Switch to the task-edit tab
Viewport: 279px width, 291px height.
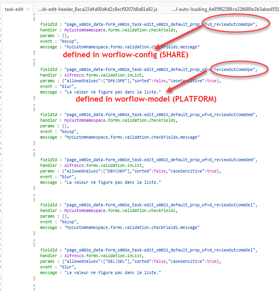(x=13, y=9)
